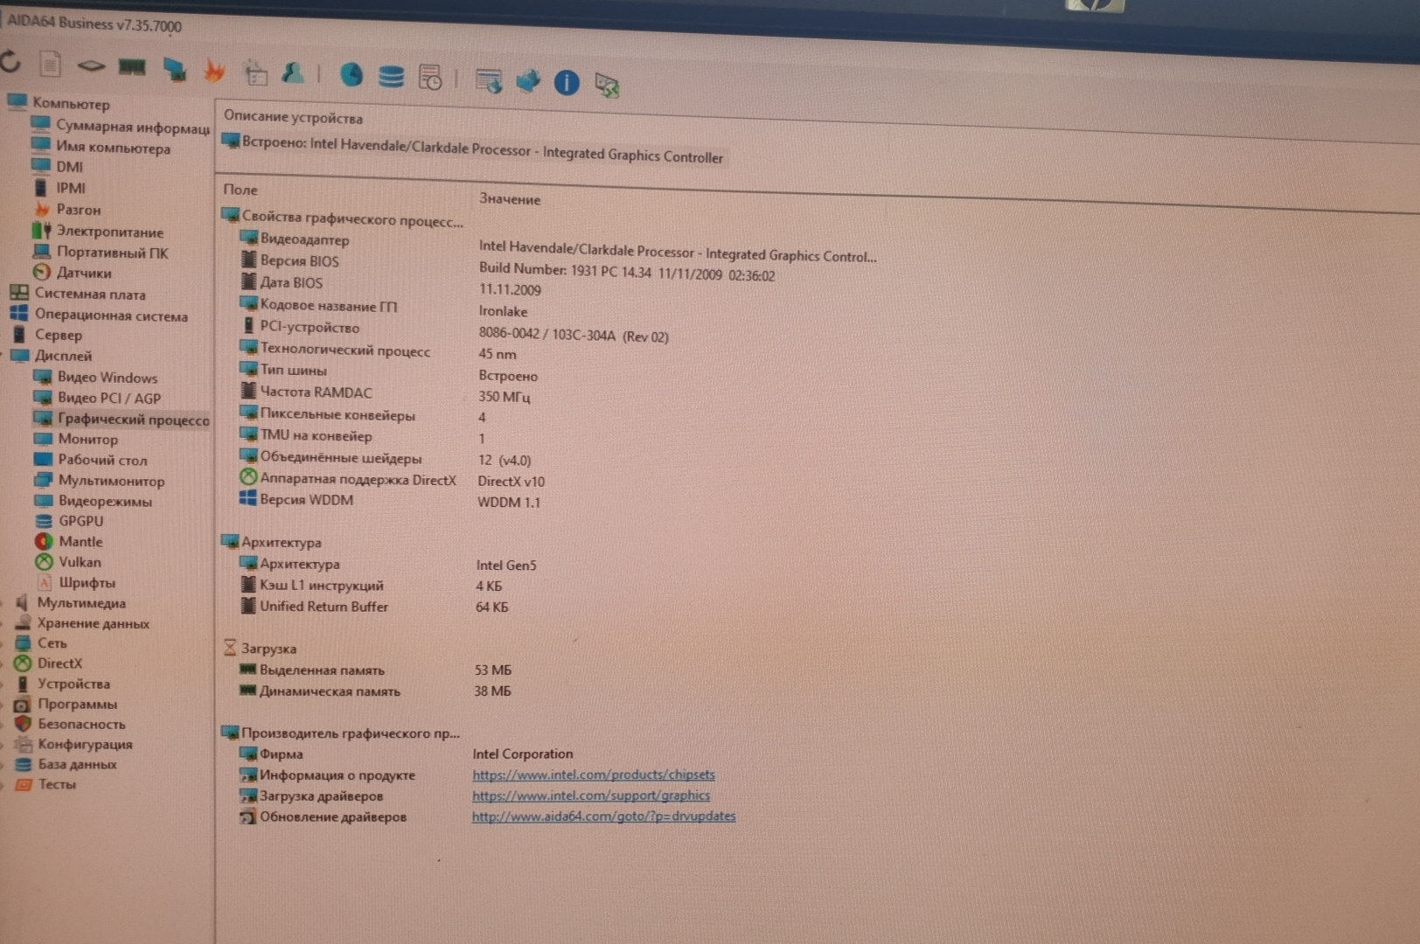Viewport: 1420px width, 944px height.
Task: Click the remote connection monitor toolbar icon
Action: coord(607,85)
